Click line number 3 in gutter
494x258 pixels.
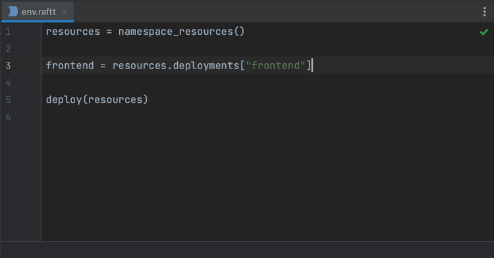pos(8,66)
